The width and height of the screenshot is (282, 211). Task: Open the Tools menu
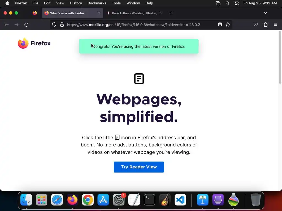pyautogui.click(x=116, y=3)
